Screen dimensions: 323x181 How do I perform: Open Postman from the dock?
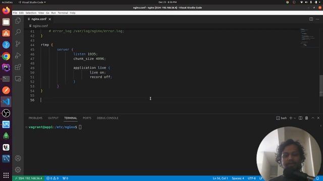pos(6,90)
